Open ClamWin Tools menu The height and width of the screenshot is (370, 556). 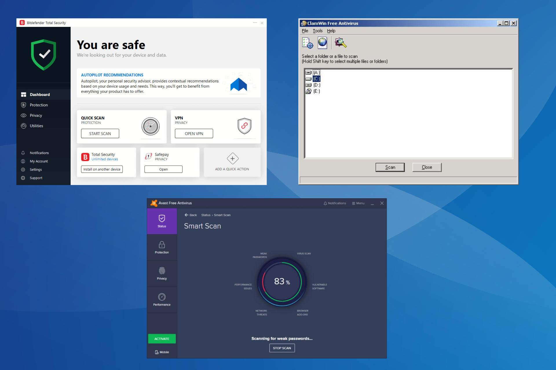[x=317, y=31]
